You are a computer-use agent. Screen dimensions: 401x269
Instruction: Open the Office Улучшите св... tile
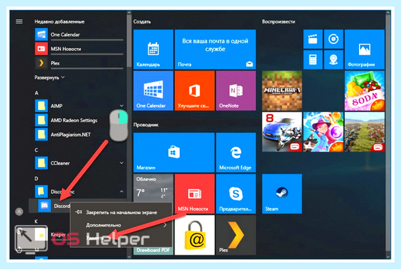[x=194, y=91]
